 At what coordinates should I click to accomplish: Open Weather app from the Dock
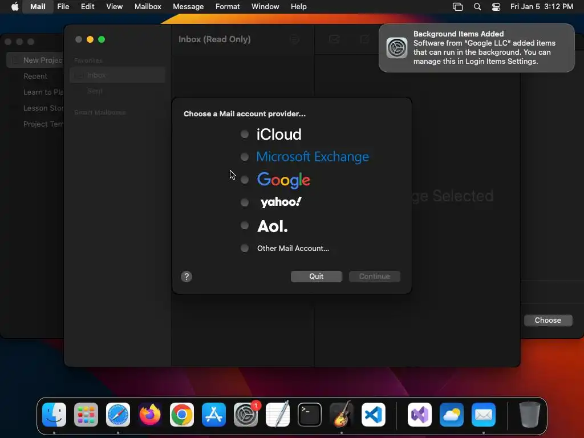click(452, 415)
